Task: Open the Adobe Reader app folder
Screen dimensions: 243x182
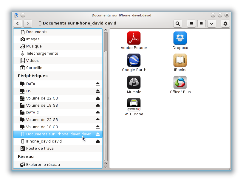Action: 134,41
